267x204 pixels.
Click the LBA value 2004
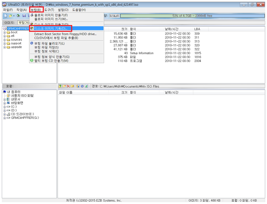(198, 61)
